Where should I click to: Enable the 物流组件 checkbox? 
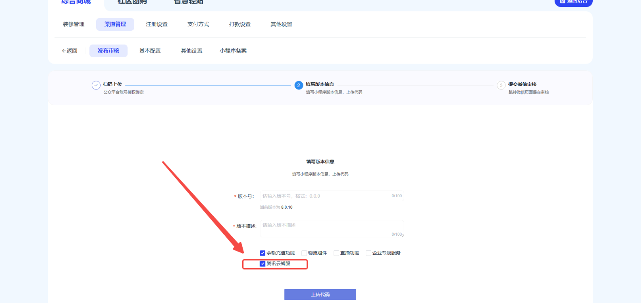point(304,253)
